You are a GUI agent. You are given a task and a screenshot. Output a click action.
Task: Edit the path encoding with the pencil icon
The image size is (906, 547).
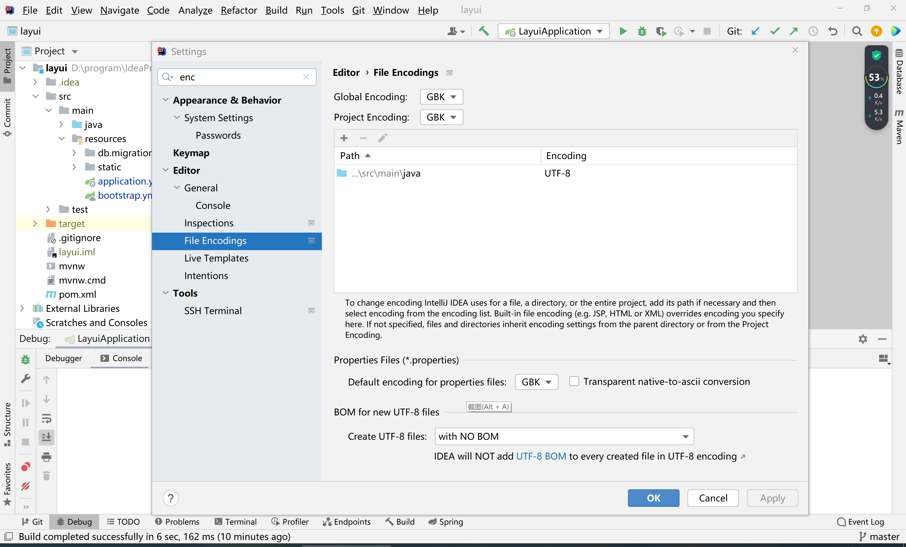click(x=383, y=138)
